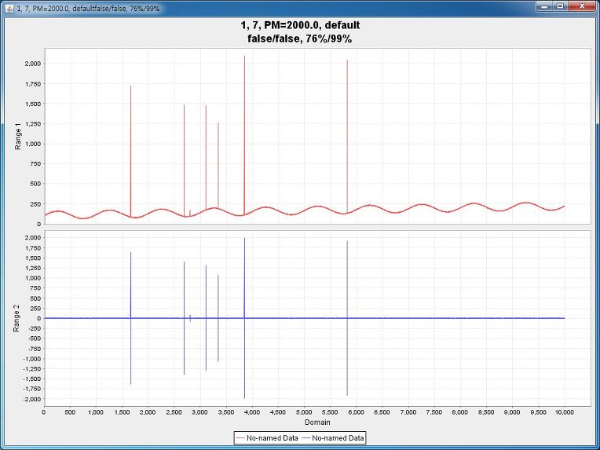This screenshot has width=600, height=450.
Task: Click the 10,000 tick on the Domain axis
Action: (564, 412)
